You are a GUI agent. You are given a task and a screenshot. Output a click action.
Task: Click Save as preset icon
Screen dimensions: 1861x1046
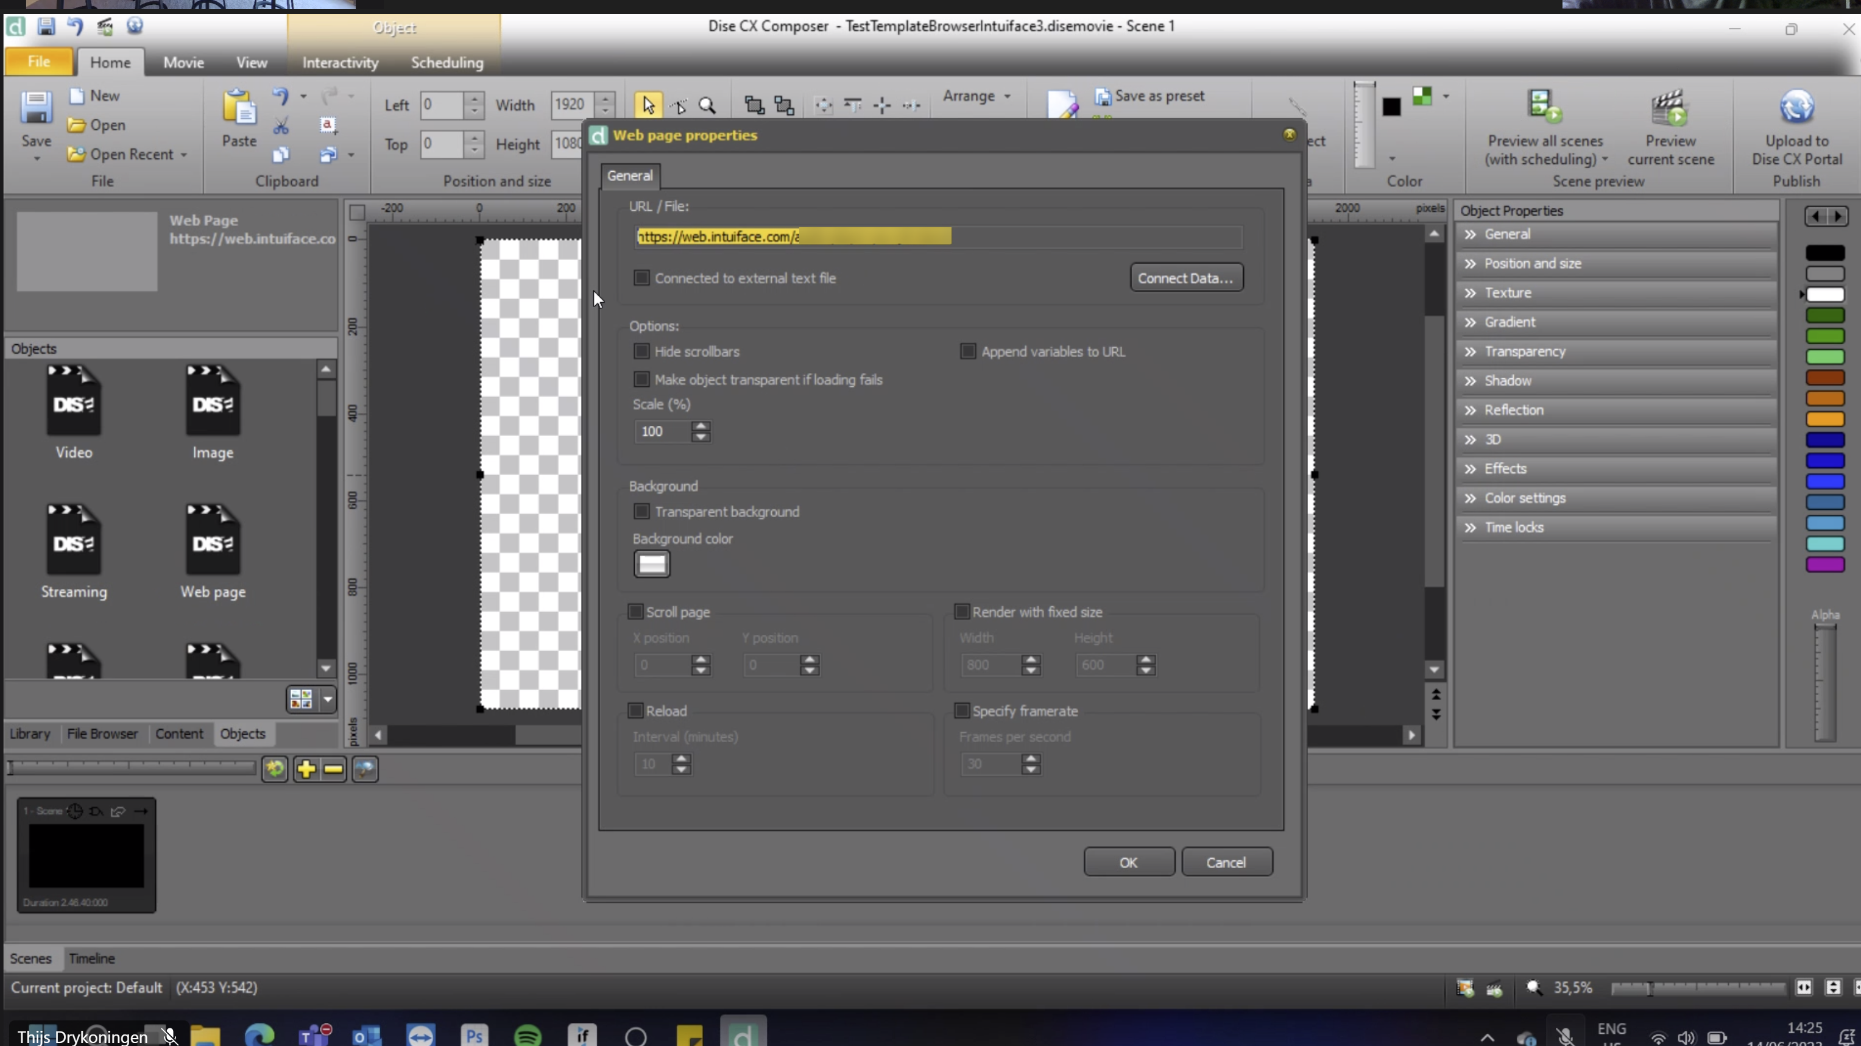tap(1103, 96)
